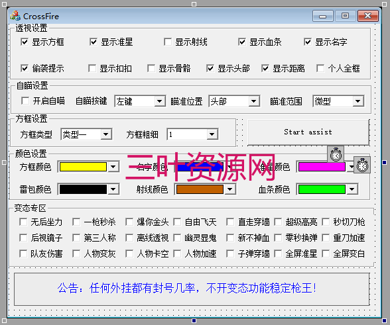Click the orange 射线颜色 swatch
The height and width of the screenshot is (325, 390).
click(200, 189)
